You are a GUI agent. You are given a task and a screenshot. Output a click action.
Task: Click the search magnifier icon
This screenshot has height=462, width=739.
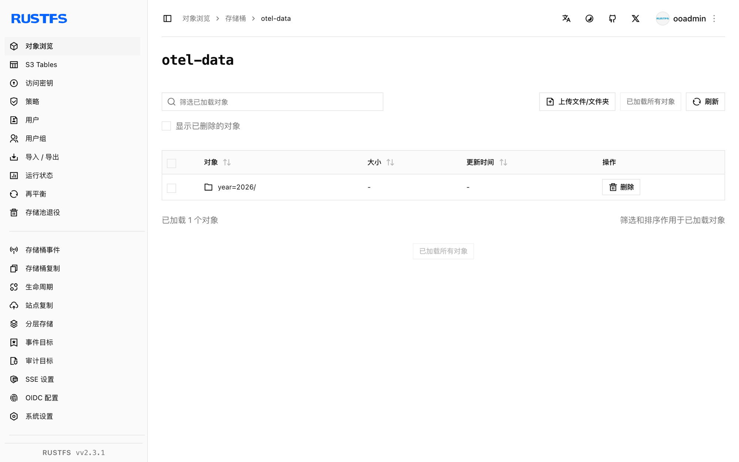point(171,102)
